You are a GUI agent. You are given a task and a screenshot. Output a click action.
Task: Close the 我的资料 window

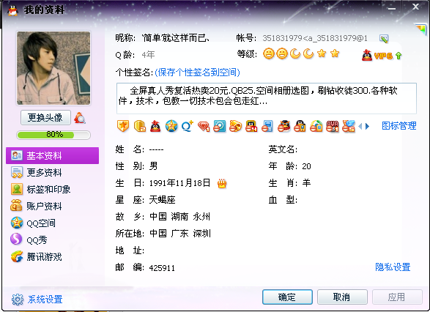coord(416,7)
